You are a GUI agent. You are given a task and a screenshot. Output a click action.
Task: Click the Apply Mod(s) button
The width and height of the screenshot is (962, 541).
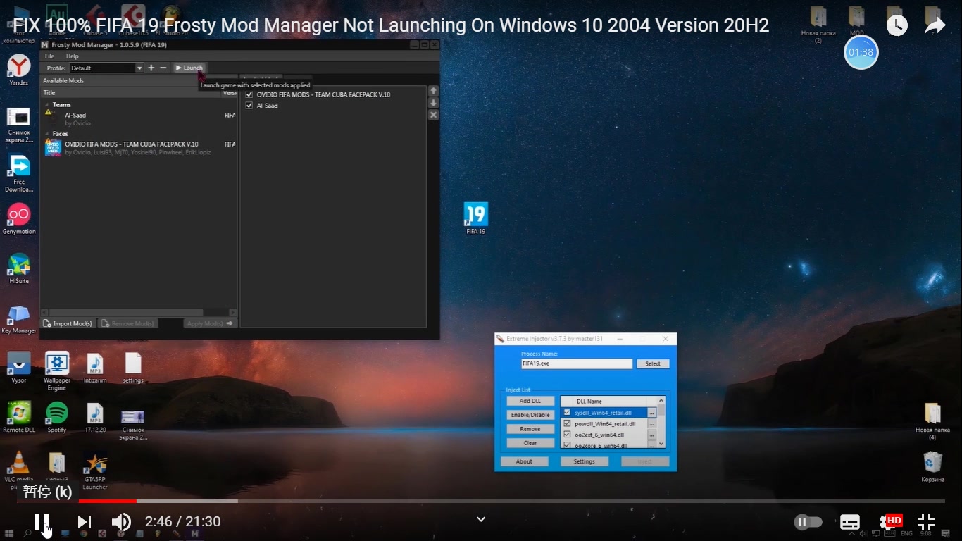[x=210, y=323]
